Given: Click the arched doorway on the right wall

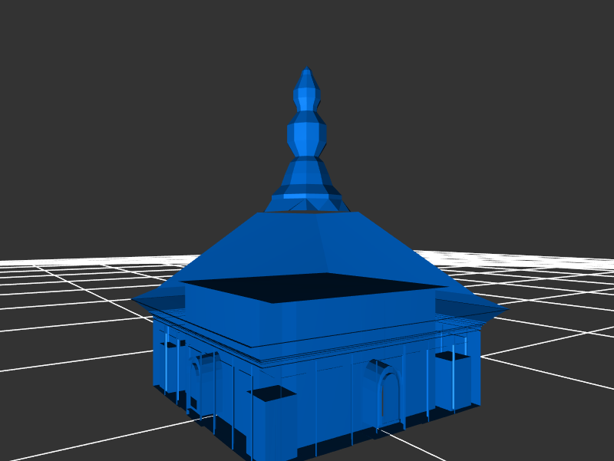Looking at the screenshot, I should pos(390,399).
